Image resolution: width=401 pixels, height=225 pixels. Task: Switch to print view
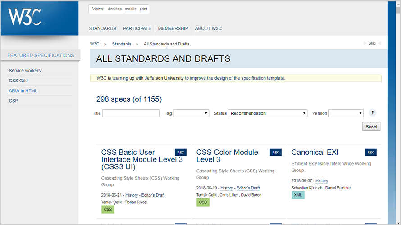point(143,9)
